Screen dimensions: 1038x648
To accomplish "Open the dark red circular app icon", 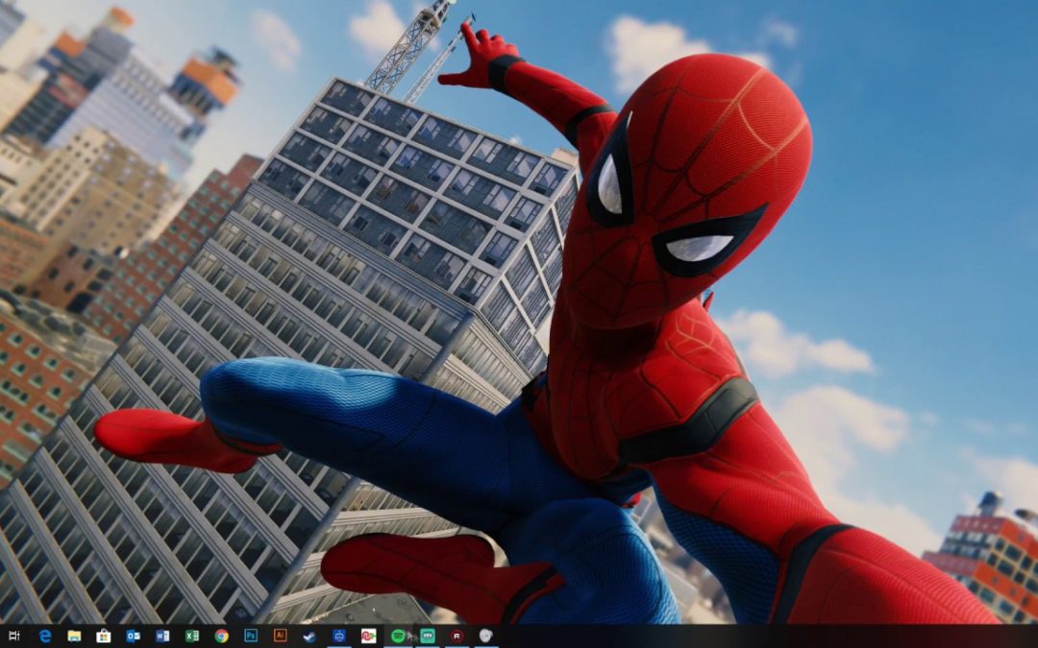I will point(457,636).
